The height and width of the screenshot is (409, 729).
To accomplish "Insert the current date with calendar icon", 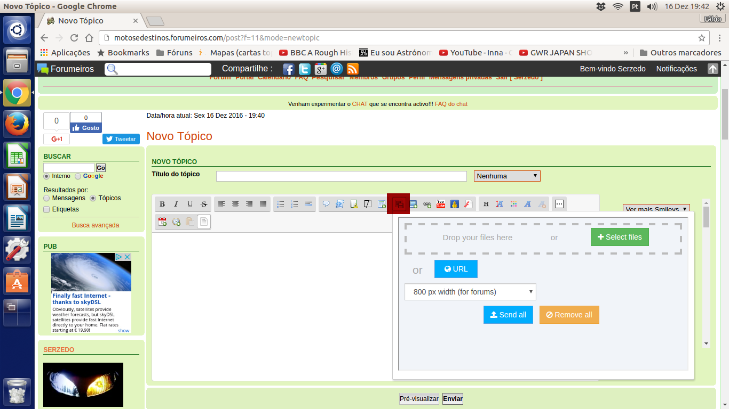I will tap(162, 222).
